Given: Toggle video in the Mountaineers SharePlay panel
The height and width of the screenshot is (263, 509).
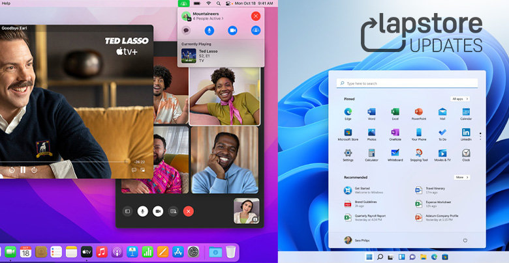Looking at the screenshot, I should point(232,31).
